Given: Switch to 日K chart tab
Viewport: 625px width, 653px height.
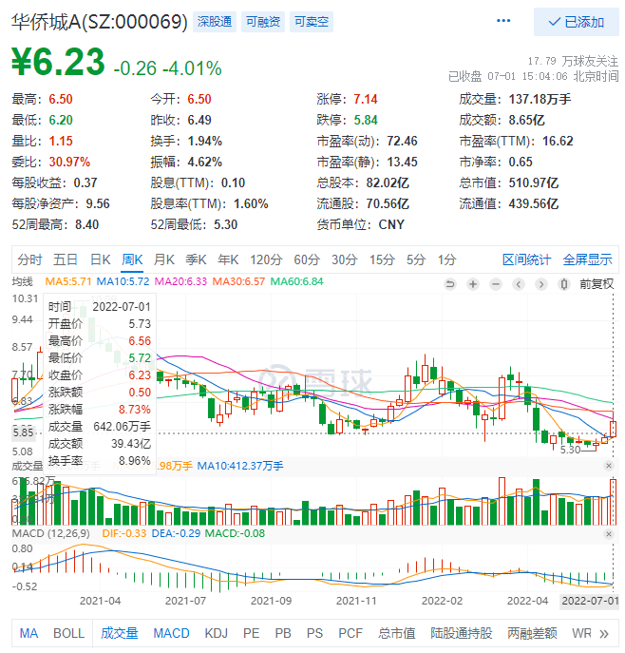Looking at the screenshot, I should coord(101,259).
